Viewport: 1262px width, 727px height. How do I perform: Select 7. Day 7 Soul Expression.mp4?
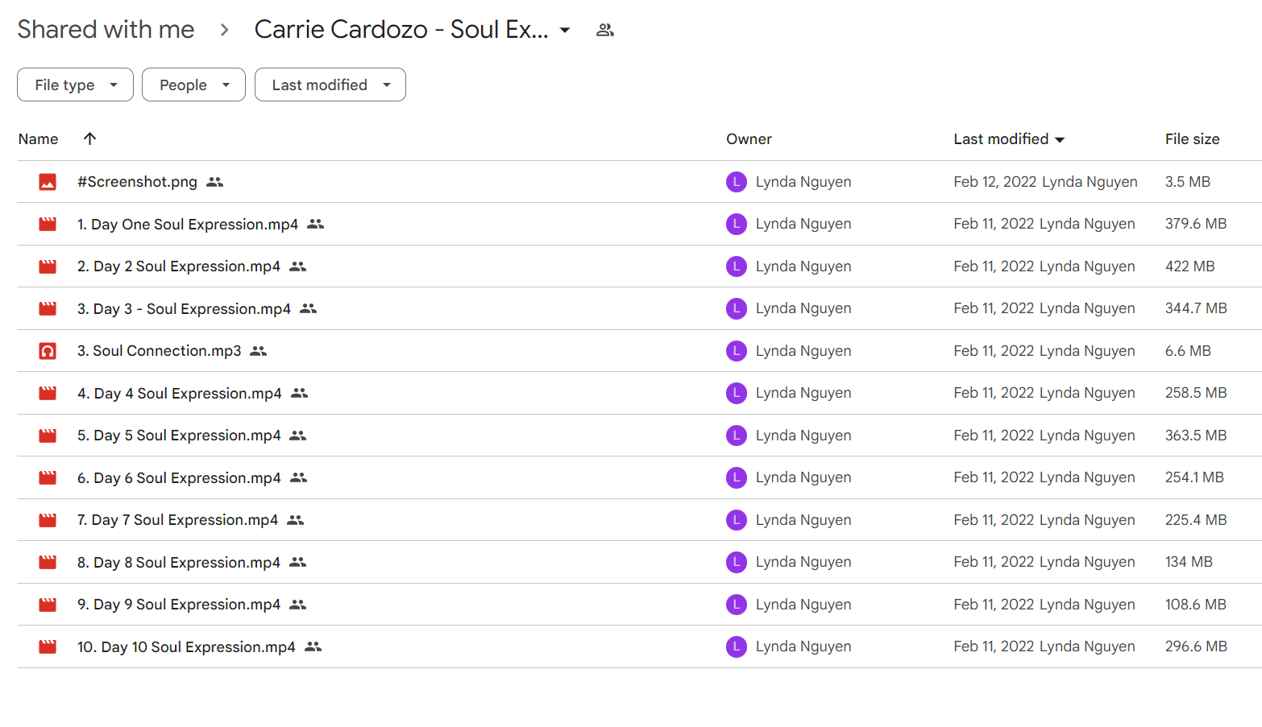[177, 520]
